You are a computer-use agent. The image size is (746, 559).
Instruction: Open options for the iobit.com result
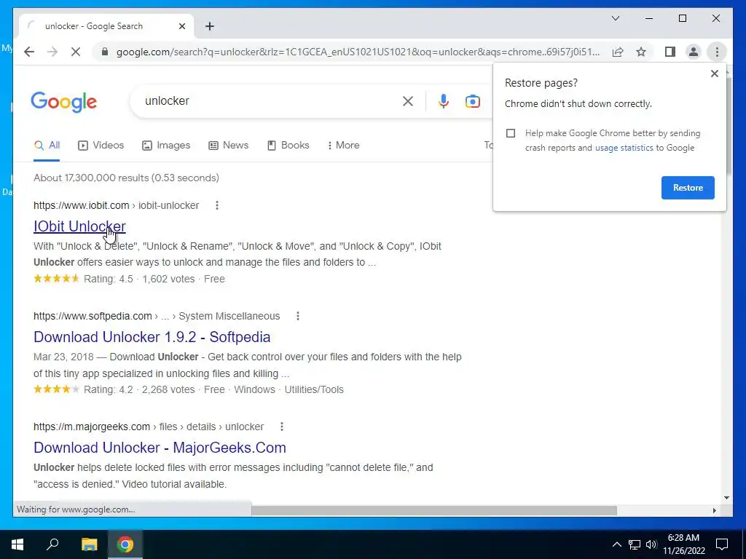217,205
